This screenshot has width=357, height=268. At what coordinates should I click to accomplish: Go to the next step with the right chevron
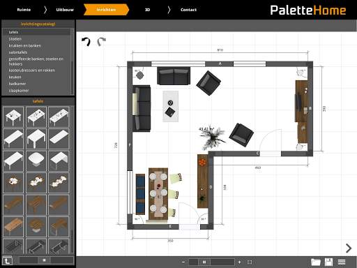click(349, 248)
